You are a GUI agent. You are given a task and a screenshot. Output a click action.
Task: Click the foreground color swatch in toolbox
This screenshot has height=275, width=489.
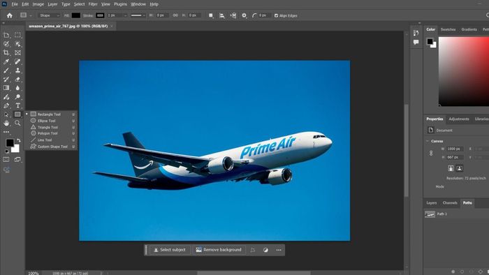coord(10,142)
